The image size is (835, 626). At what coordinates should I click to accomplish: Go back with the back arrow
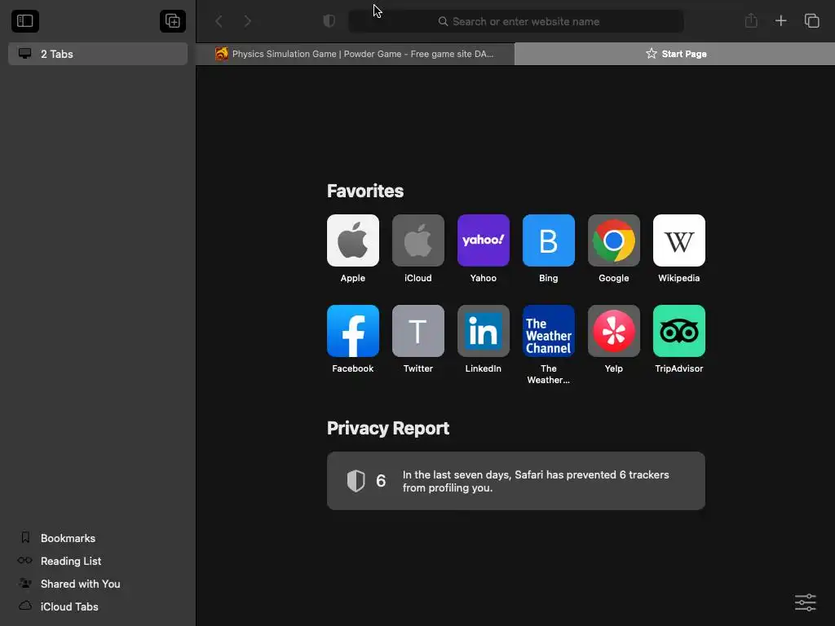219,21
